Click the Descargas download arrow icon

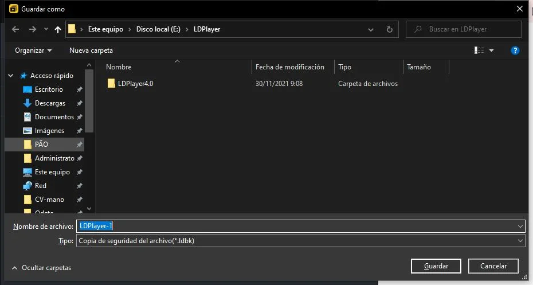(x=27, y=103)
